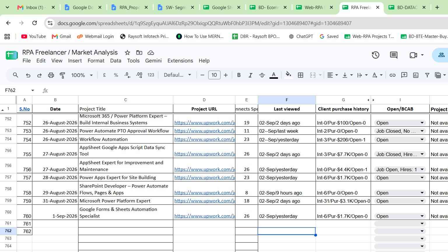Switch to the BD-DATAC browser tab

pyautogui.click(x=407, y=8)
